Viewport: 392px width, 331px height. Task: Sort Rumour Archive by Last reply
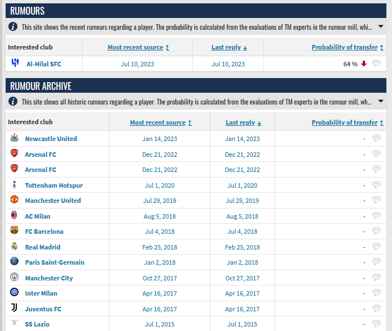coord(244,123)
